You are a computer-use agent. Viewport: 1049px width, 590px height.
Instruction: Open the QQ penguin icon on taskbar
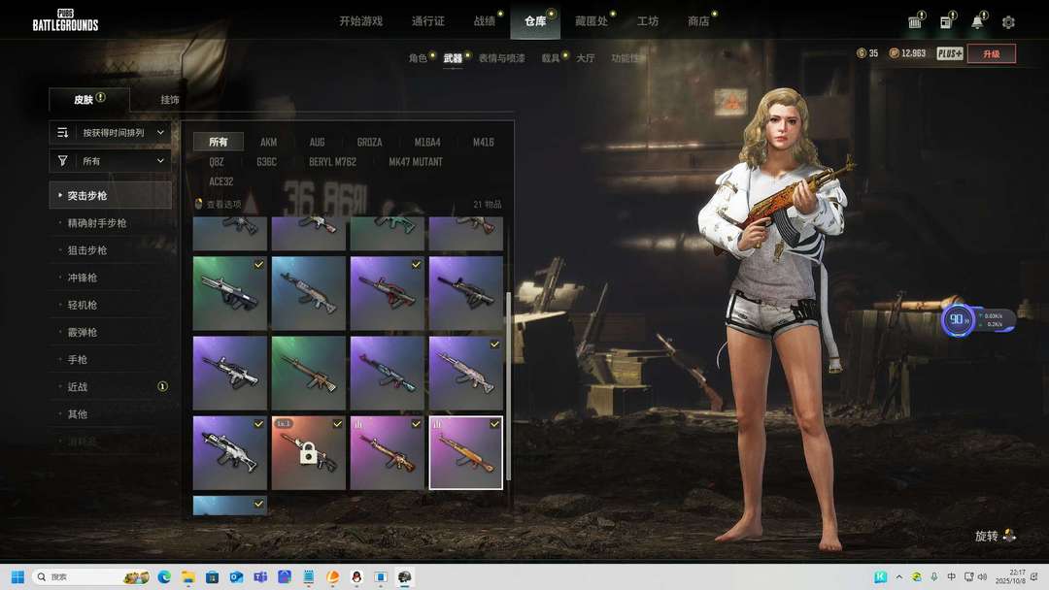click(x=356, y=576)
